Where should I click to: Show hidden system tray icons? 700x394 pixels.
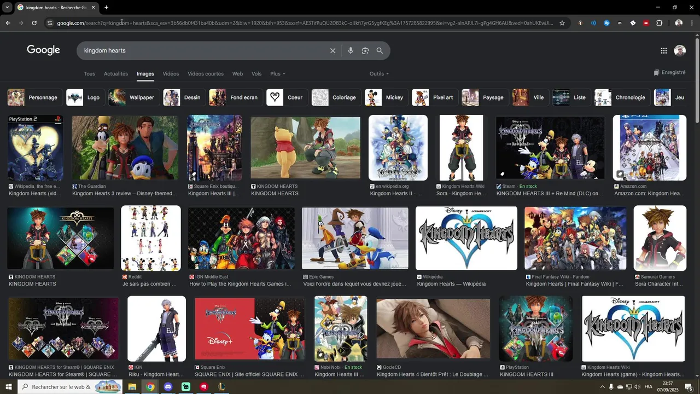coord(603,387)
